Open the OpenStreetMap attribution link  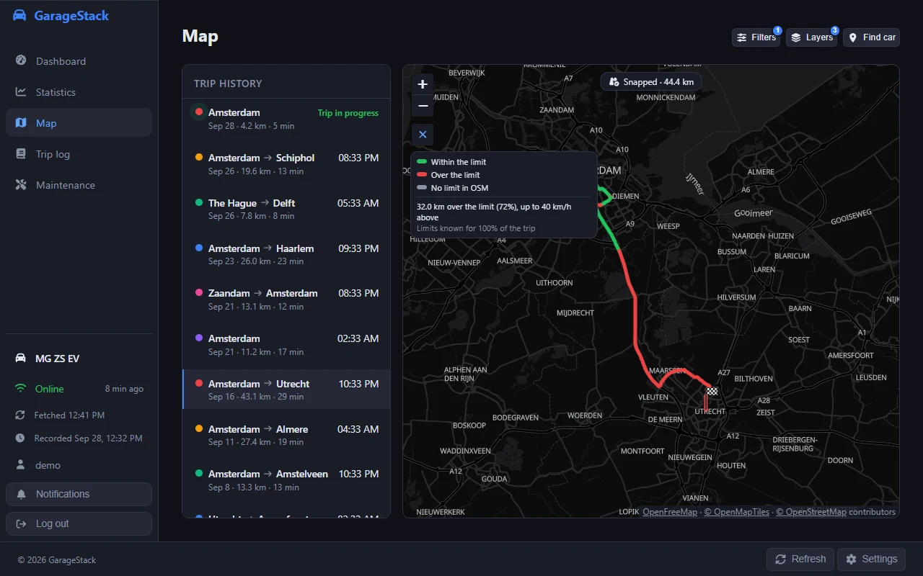[x=811, y=512]
